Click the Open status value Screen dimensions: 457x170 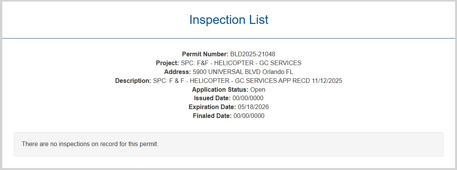tap(258, 89)
